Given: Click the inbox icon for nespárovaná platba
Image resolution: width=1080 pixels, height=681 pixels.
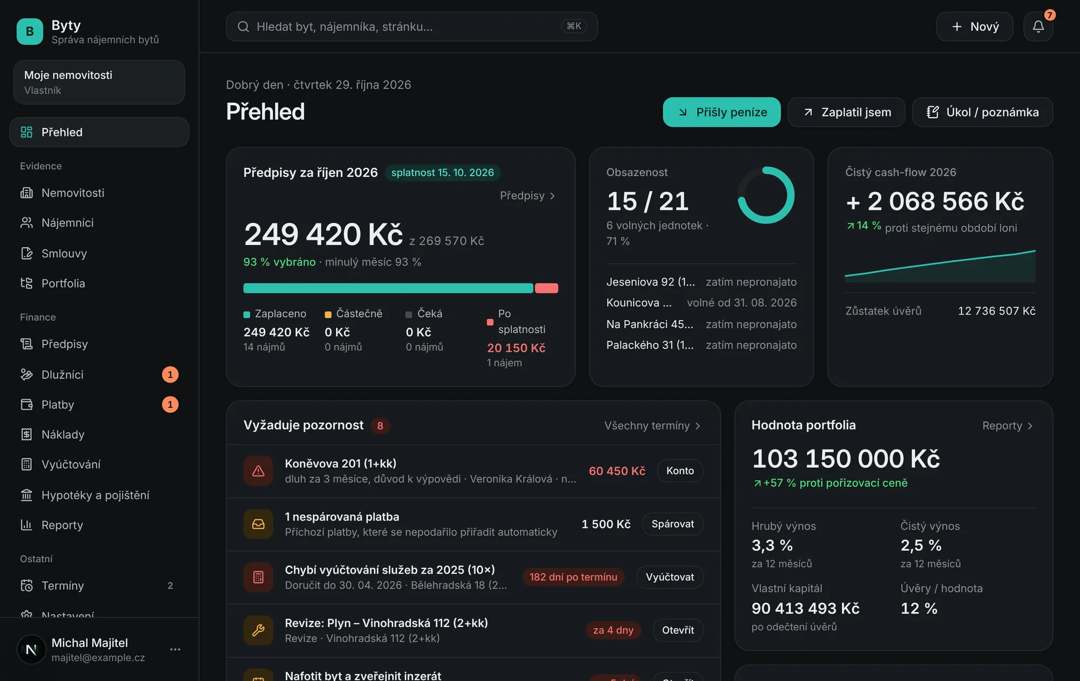Looking at the screenshot, I should (258, 524).
